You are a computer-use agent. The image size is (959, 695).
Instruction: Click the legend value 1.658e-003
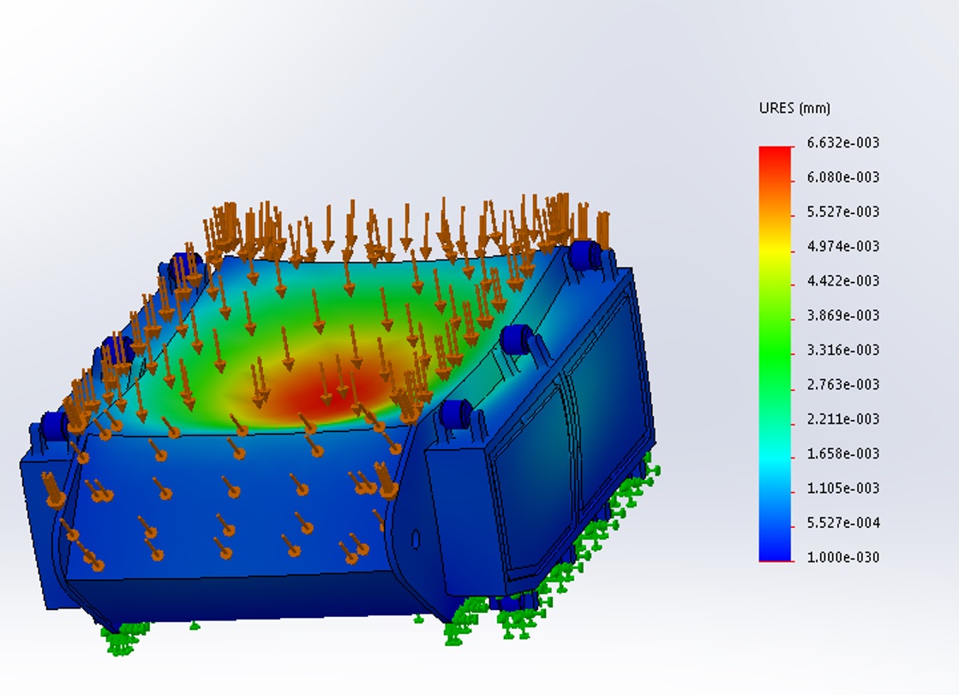pyautogui.click(x=842, y=454)
